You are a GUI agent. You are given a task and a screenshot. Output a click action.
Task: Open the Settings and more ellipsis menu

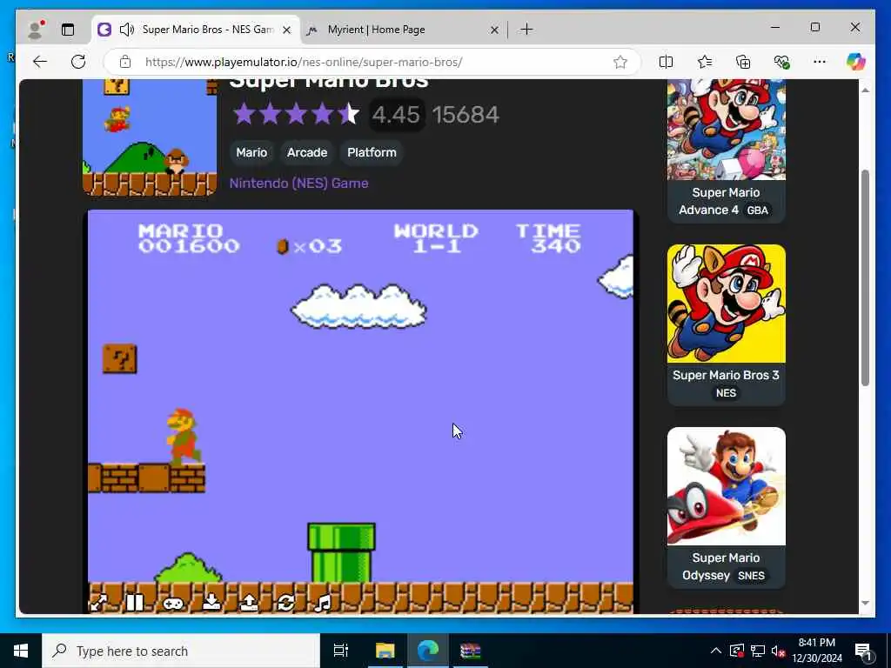tap(820, 62)
